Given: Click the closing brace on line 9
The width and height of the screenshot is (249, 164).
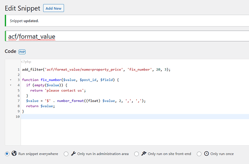Looking at the screenshot, I should (23, 111).
